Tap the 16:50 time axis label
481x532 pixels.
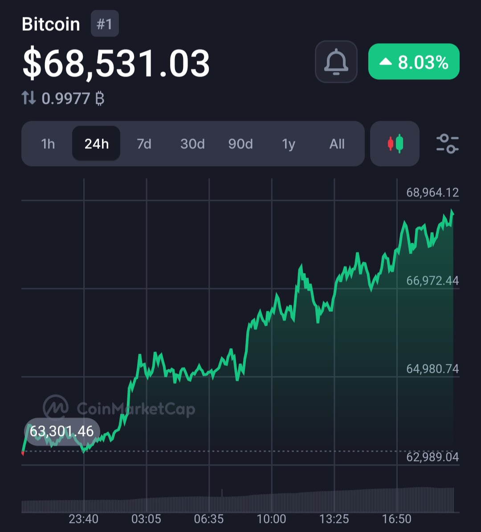click(397, 519)
